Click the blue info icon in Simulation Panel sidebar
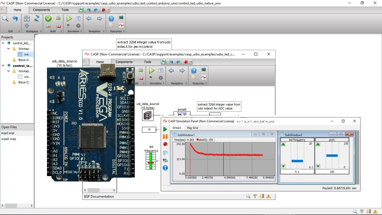 tap(165, 168)
